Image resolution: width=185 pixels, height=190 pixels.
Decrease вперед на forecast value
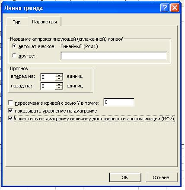59,79
